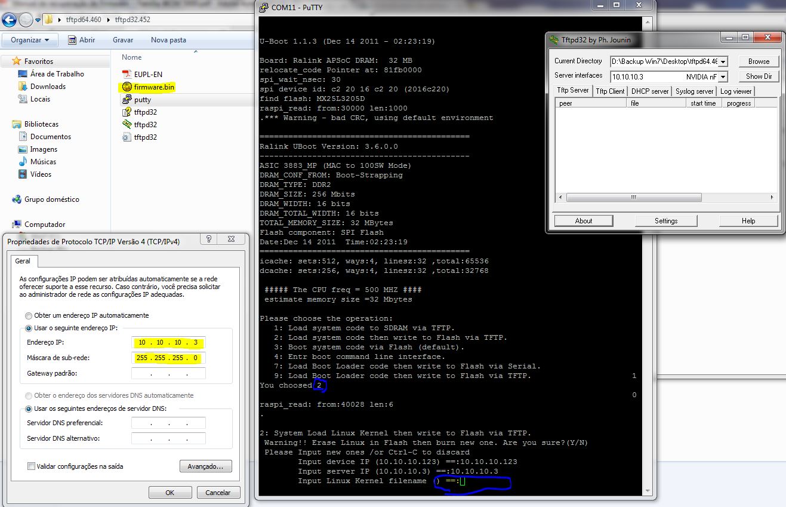Click the PuTTY title bar icon
The image size is (786, 507).
point(263,7)
